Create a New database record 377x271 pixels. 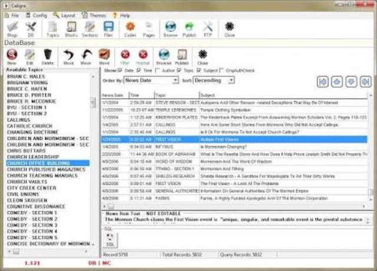pos(12,57)
